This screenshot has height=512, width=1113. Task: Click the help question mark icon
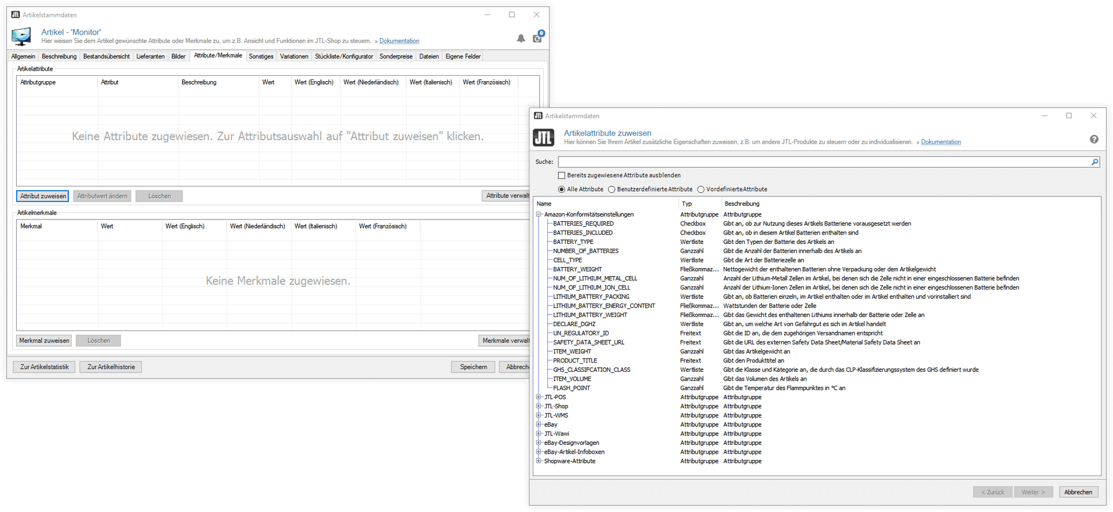(1093, 140)
